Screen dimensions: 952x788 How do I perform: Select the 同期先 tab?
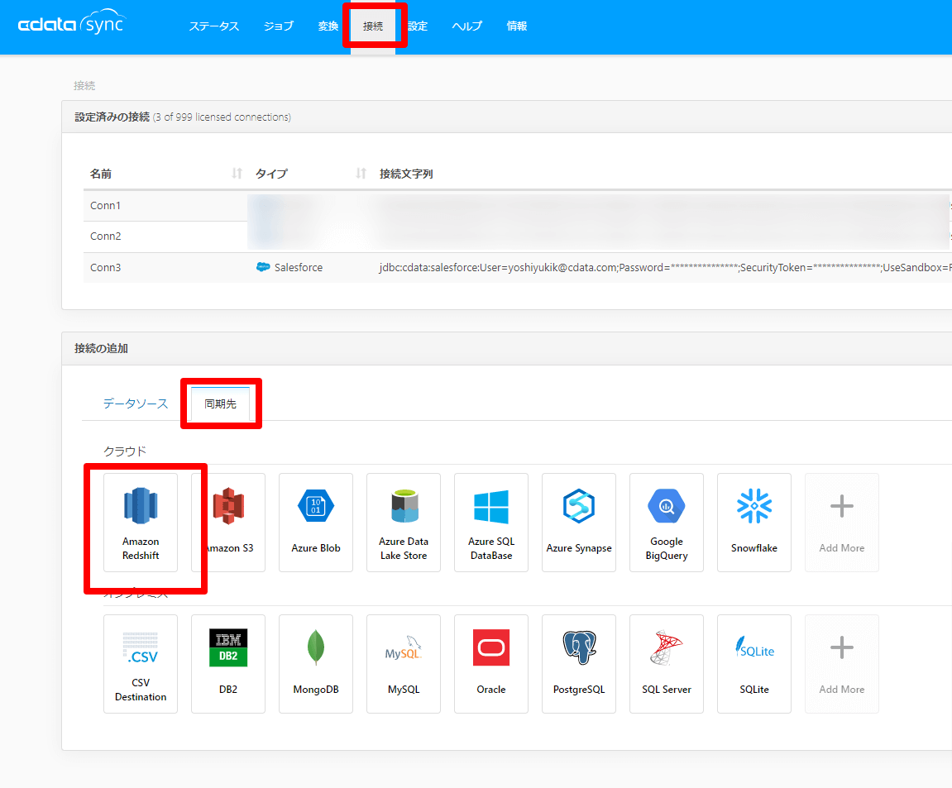click(x=220, y=404)
